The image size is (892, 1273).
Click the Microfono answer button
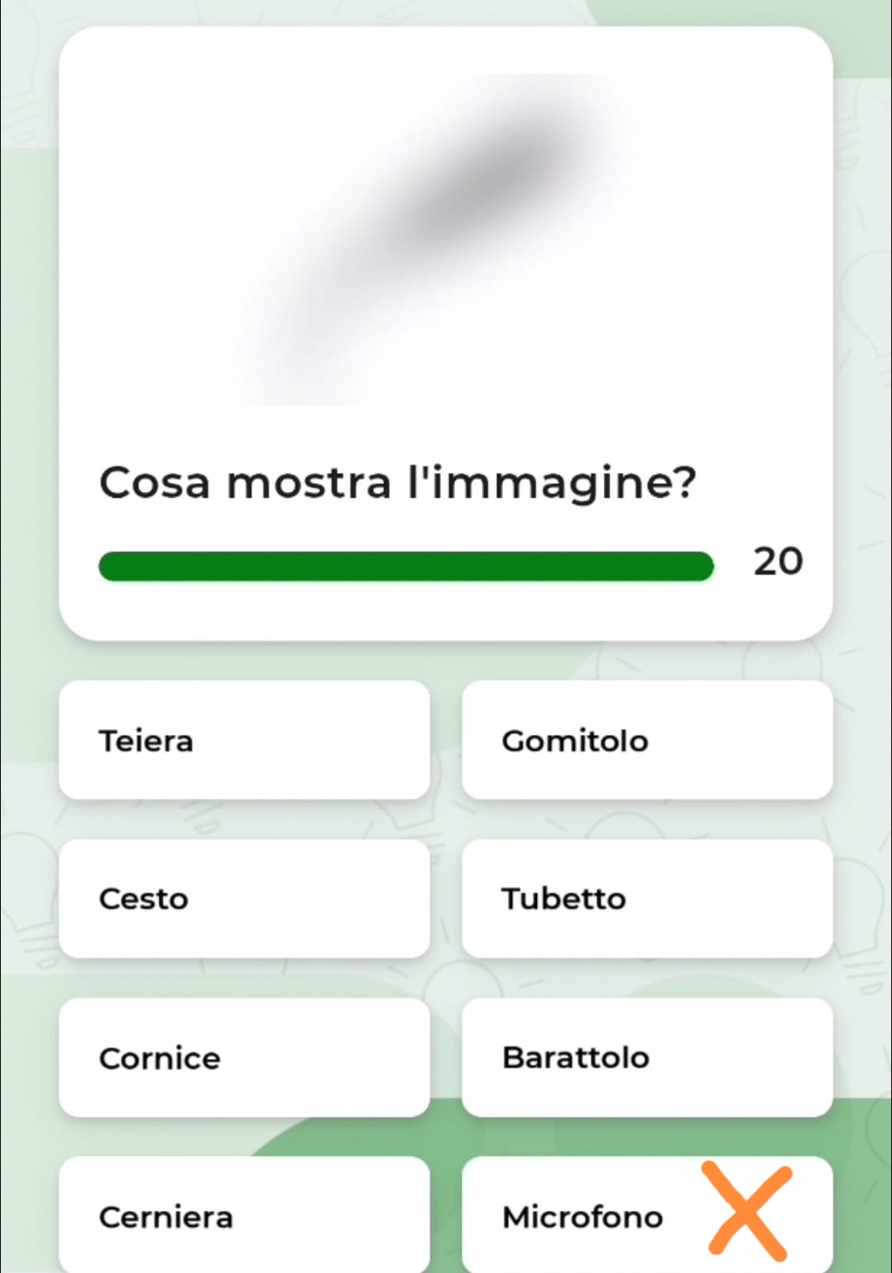[x=647, y=1215]
